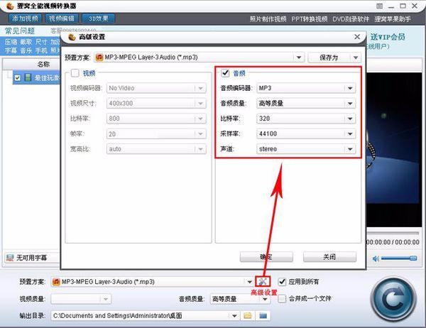
Task: Click the large blue convert button
Action: [393, 299]
